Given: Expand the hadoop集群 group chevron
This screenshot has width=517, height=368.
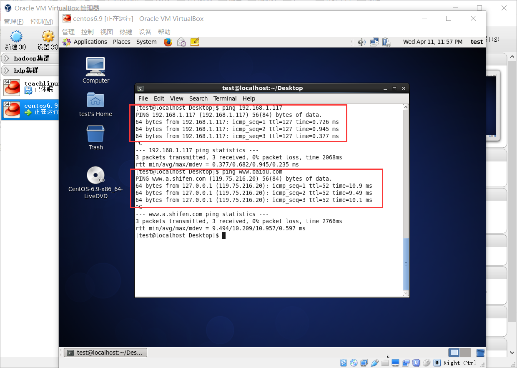Looking at the screenshot, I should point(7,58).
